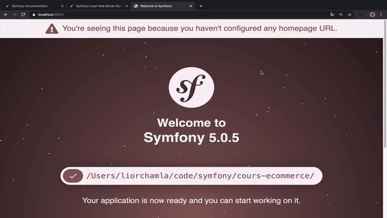Click the page vertical scrollbar thumb
Image resolution: width=387 pixels, height=218 pixels.
point(385,84)
